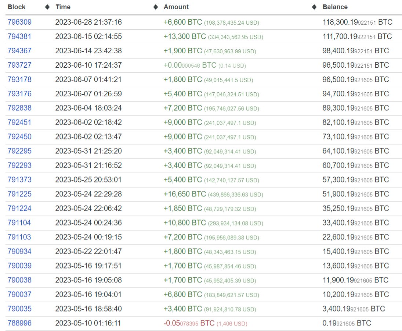
Task: Open block 793178 link
Action: (19, 79)
